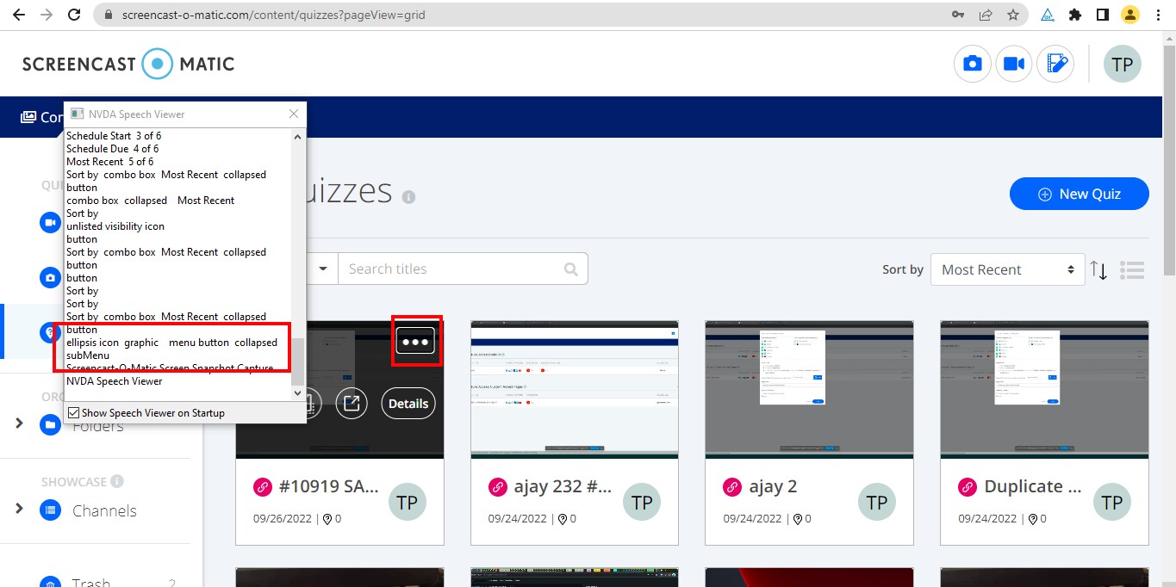Select the Channels icon in the sidebar
Image resolution: width=1176 pixels, height=587 pixels.
coord(50,510)
